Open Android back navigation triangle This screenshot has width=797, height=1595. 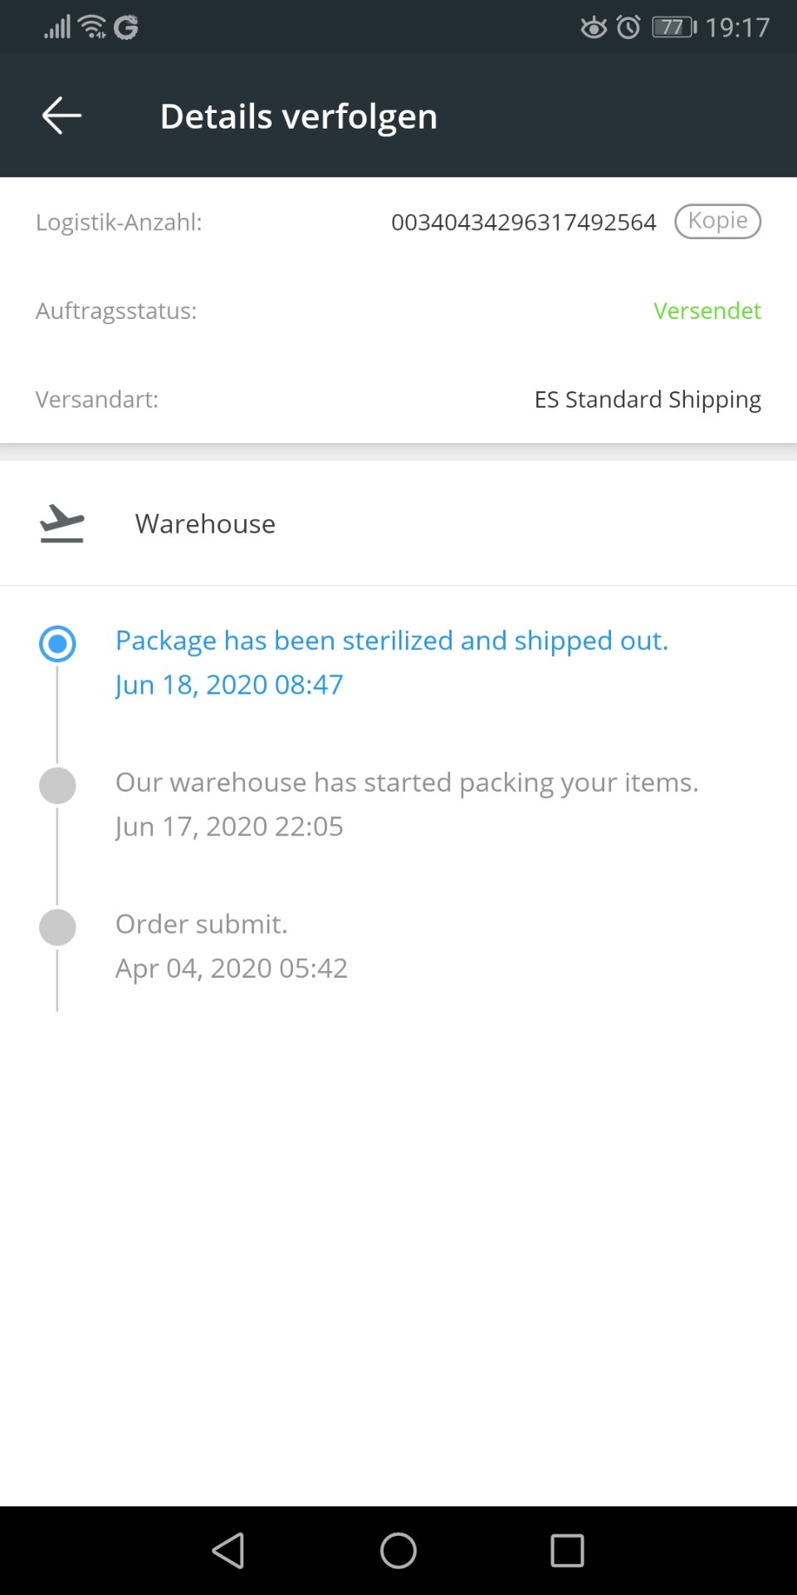[x=229, y=1550]
